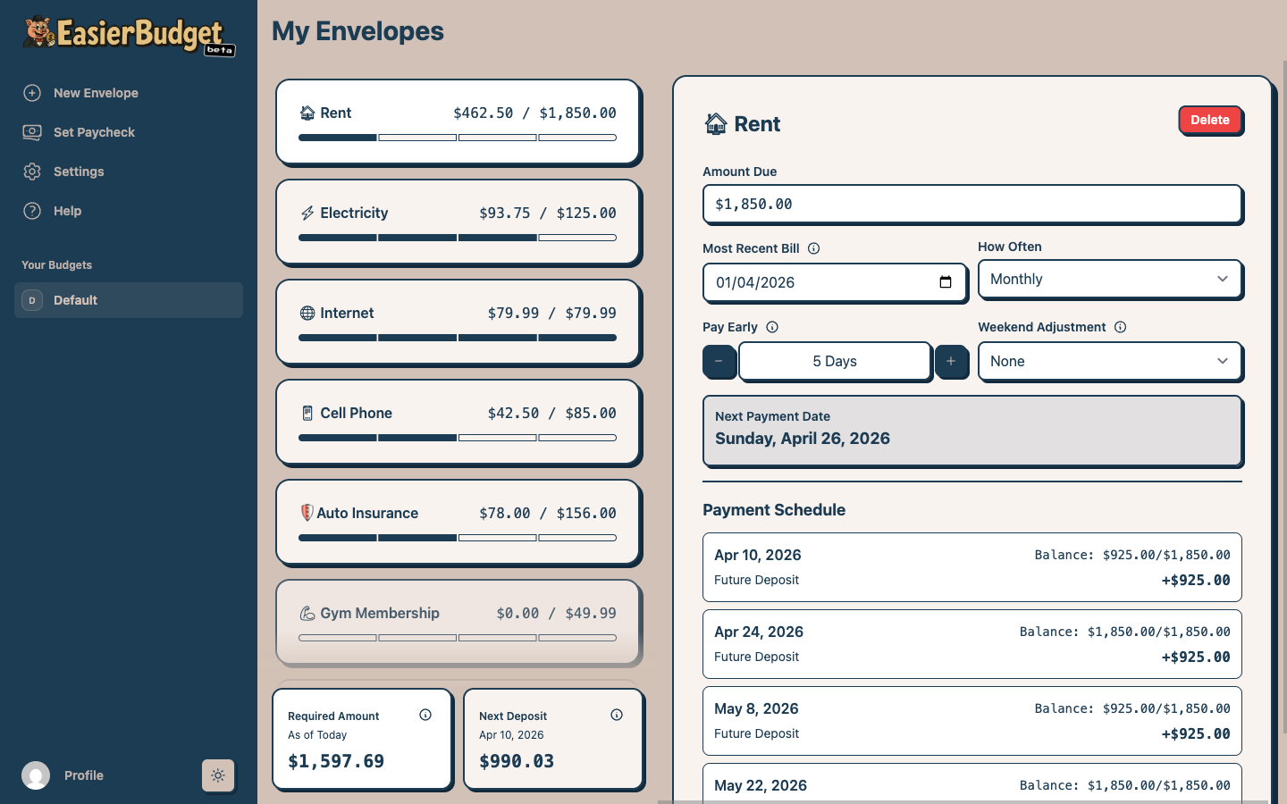Open the calendar picker for Most Recent Bill

coord(946,281)
